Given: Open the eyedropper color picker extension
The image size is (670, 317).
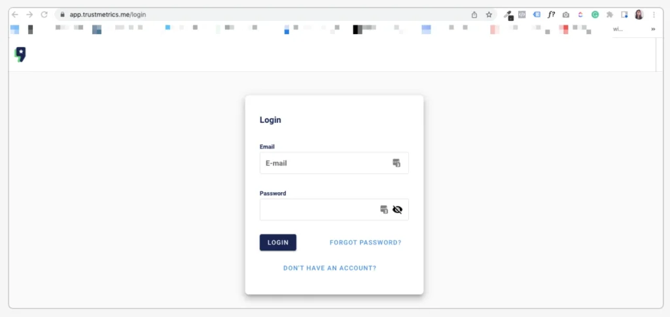Looking at the screenshot, I should (508, 15).
